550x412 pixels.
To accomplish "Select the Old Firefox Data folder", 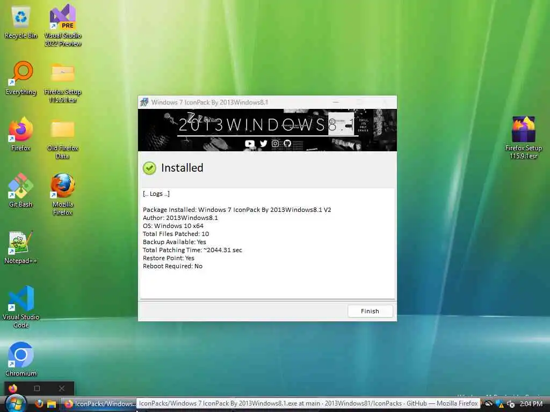I will point(63,139).
